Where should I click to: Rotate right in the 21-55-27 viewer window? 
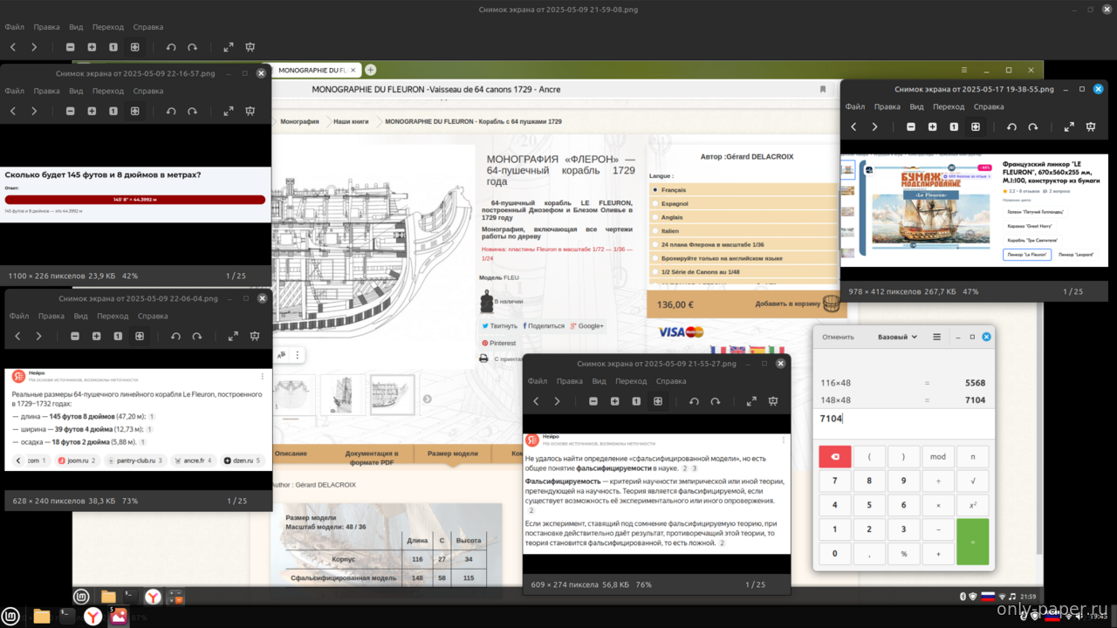click(x=716, y=401)
